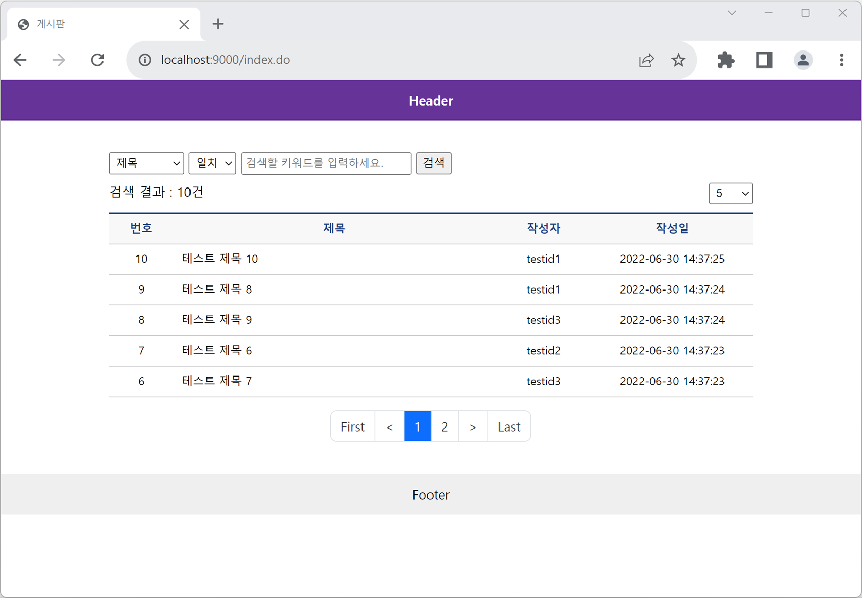Image resolution: width=862 pixels, height=598 pixels.
Task: Click the 검색 search button
Action: (434, 163)
